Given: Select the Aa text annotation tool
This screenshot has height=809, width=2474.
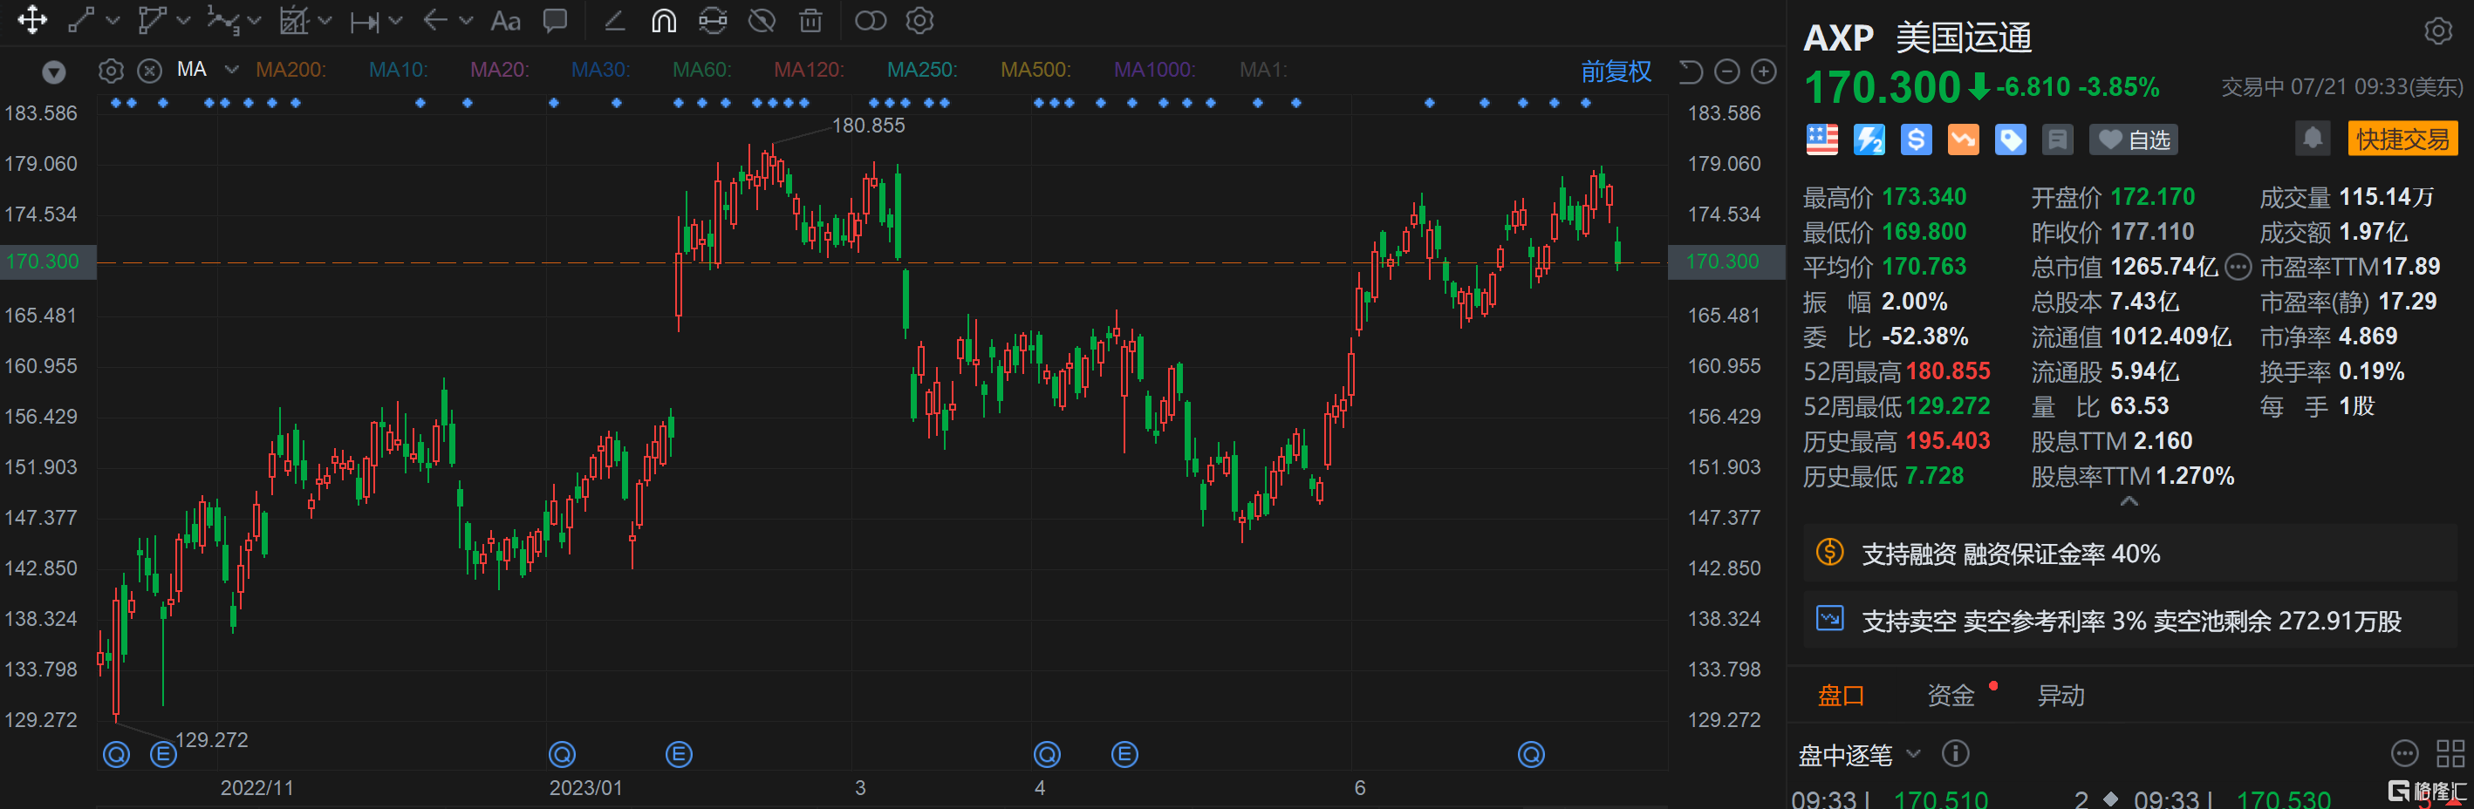Looking at the screenshot, I should pos(505,21).
